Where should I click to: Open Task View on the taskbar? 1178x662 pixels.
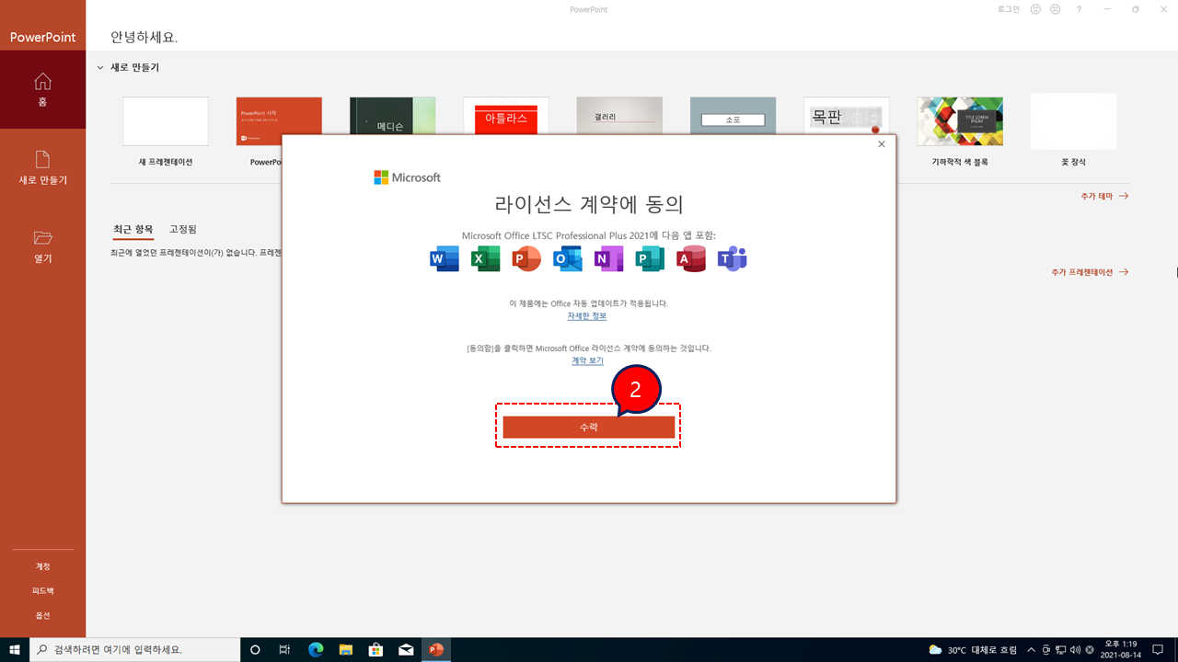tap(284, 649)
